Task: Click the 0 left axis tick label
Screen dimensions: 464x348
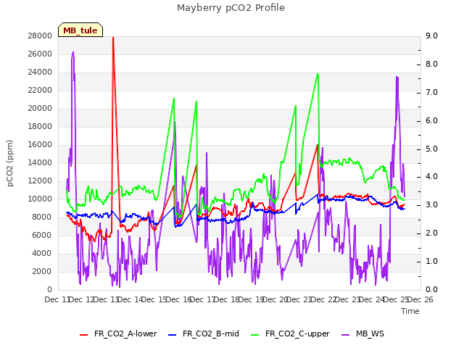Action: pos(49,289)
